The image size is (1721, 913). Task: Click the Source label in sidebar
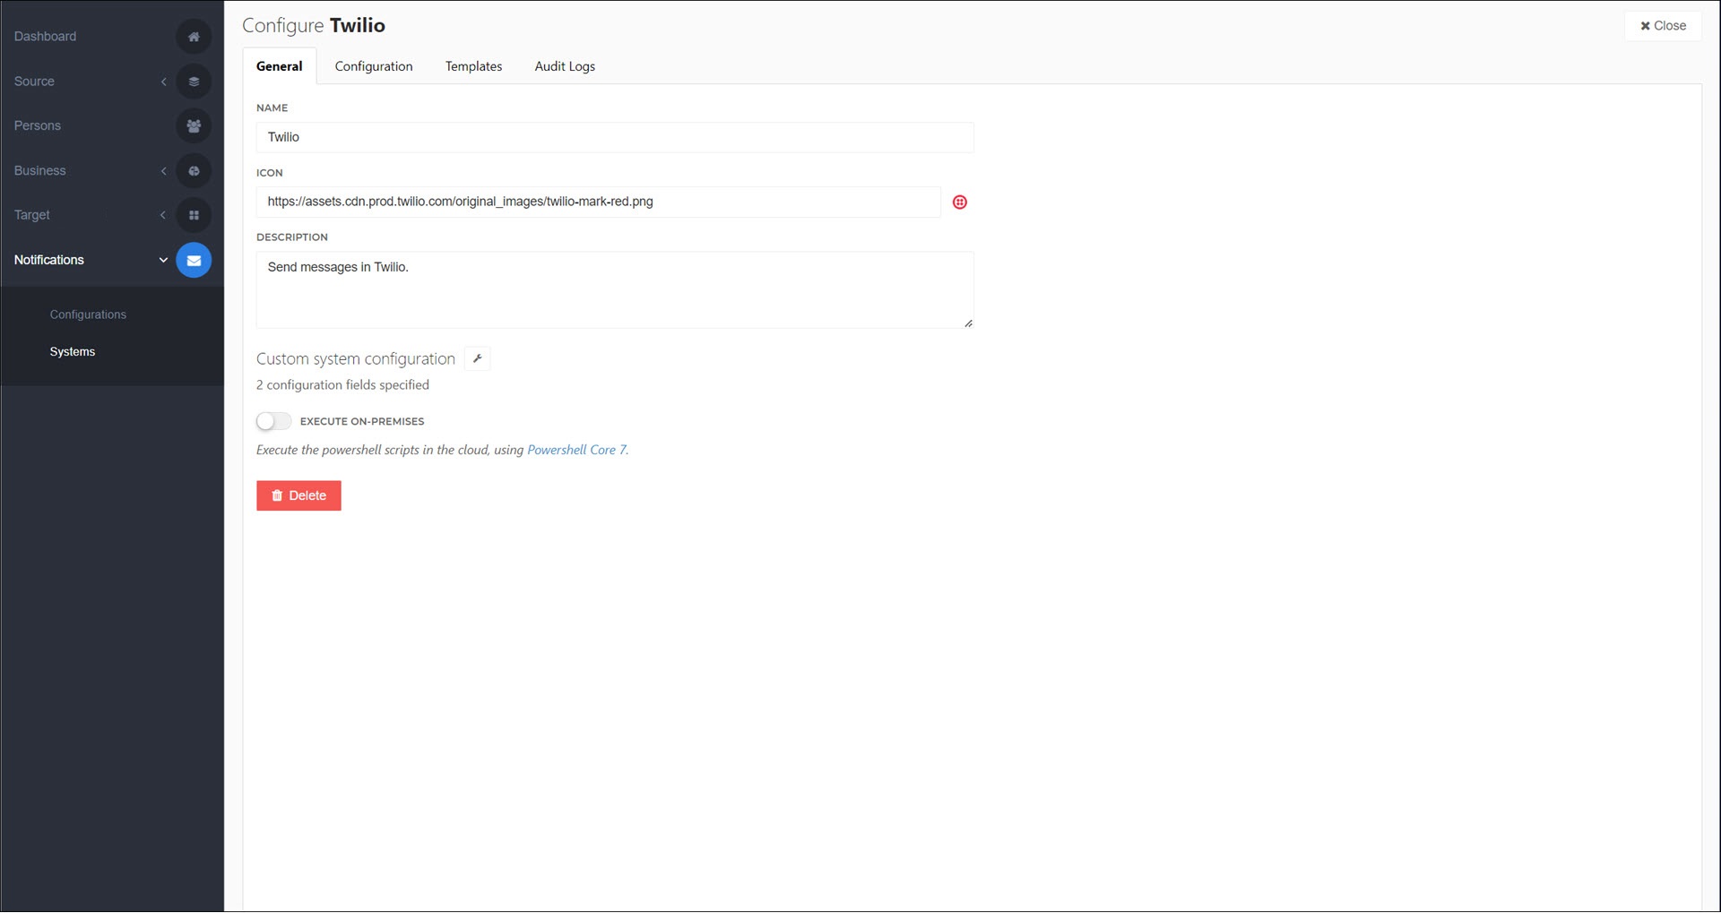click(34, 82)
